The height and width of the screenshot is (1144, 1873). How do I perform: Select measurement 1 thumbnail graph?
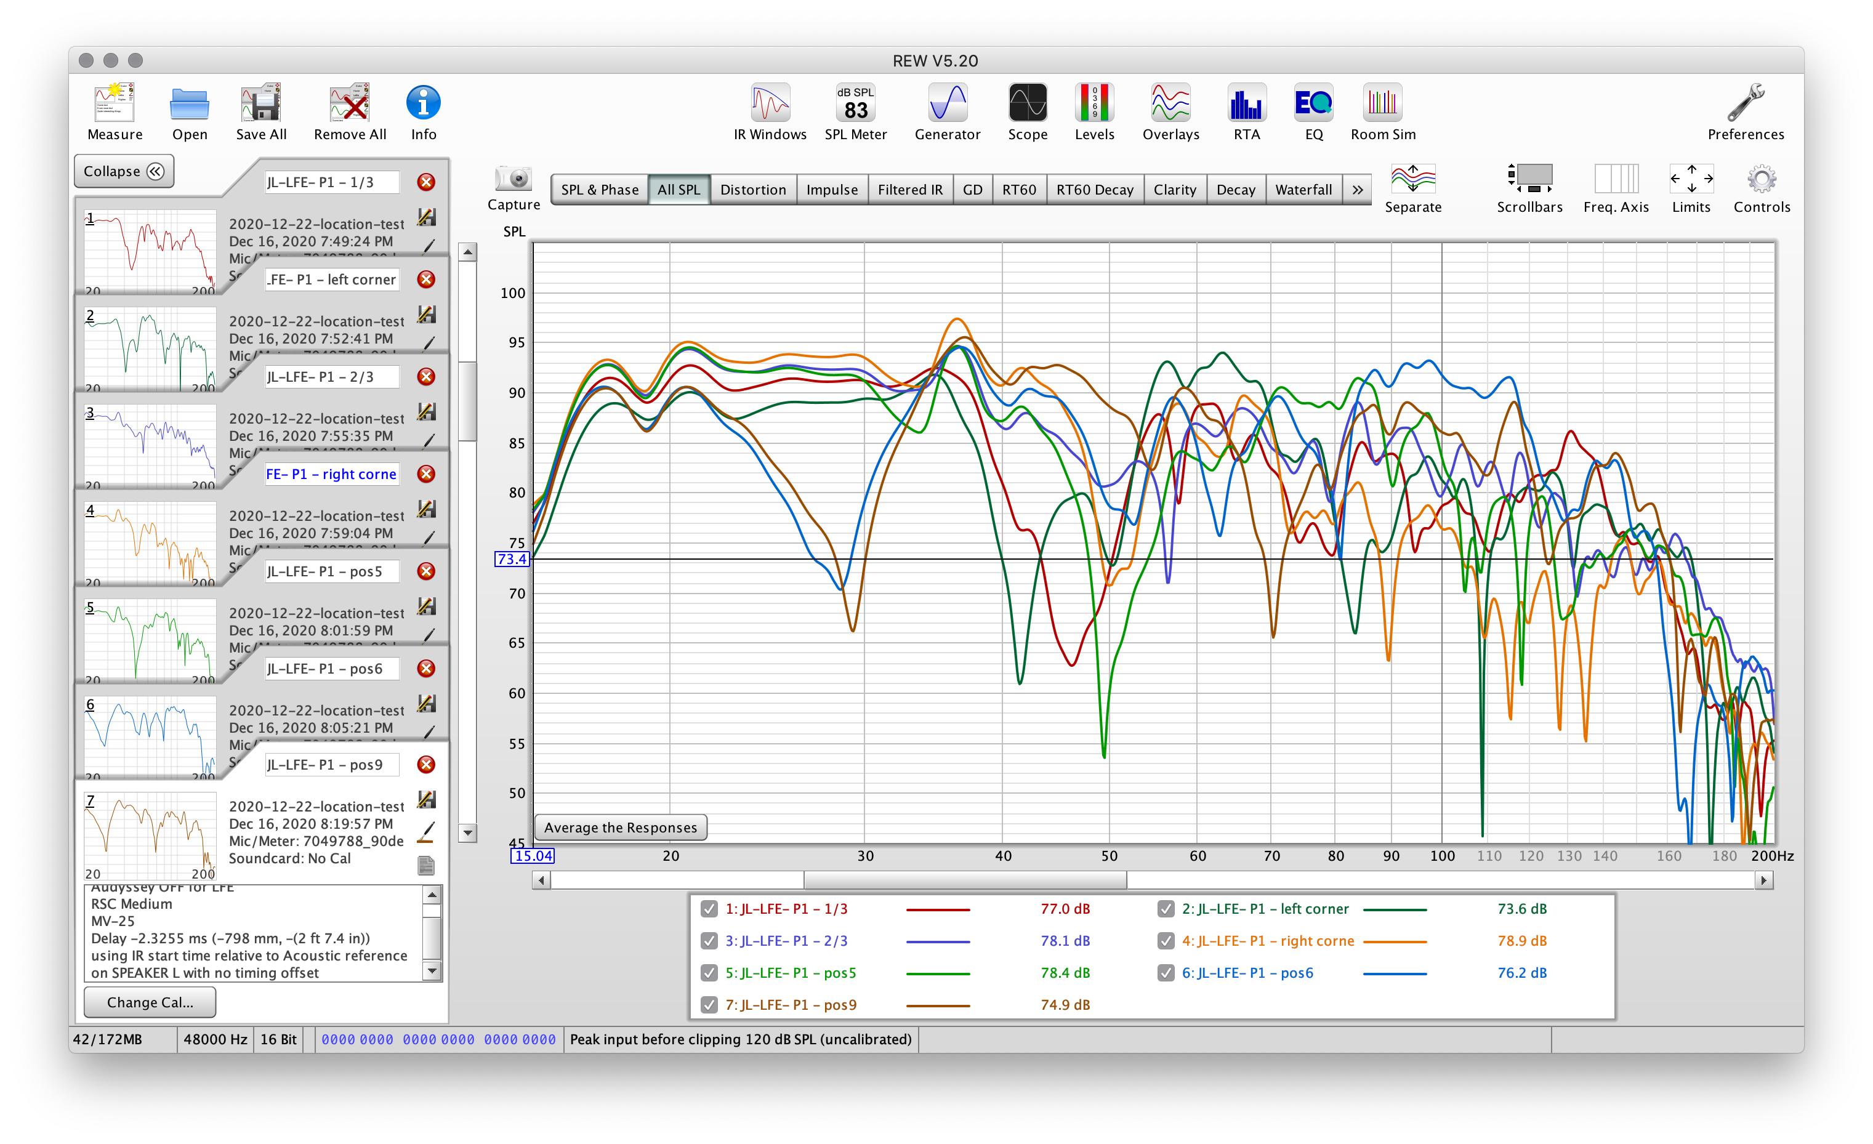pos(150,252)
